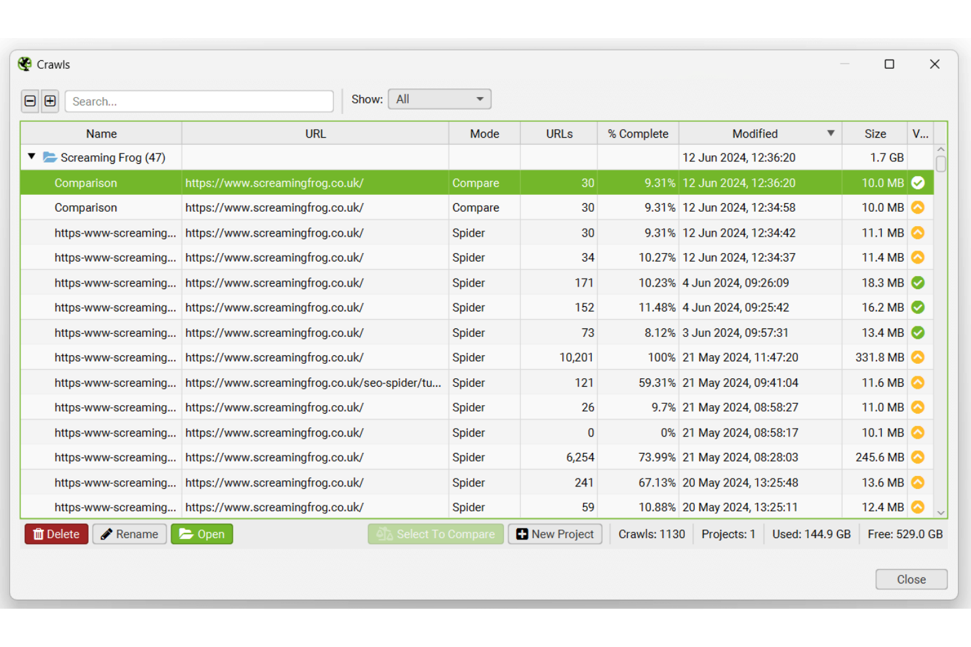This screenshot has height=647, width=971.
Task: Click the V... column header
Action: [920, 134]
